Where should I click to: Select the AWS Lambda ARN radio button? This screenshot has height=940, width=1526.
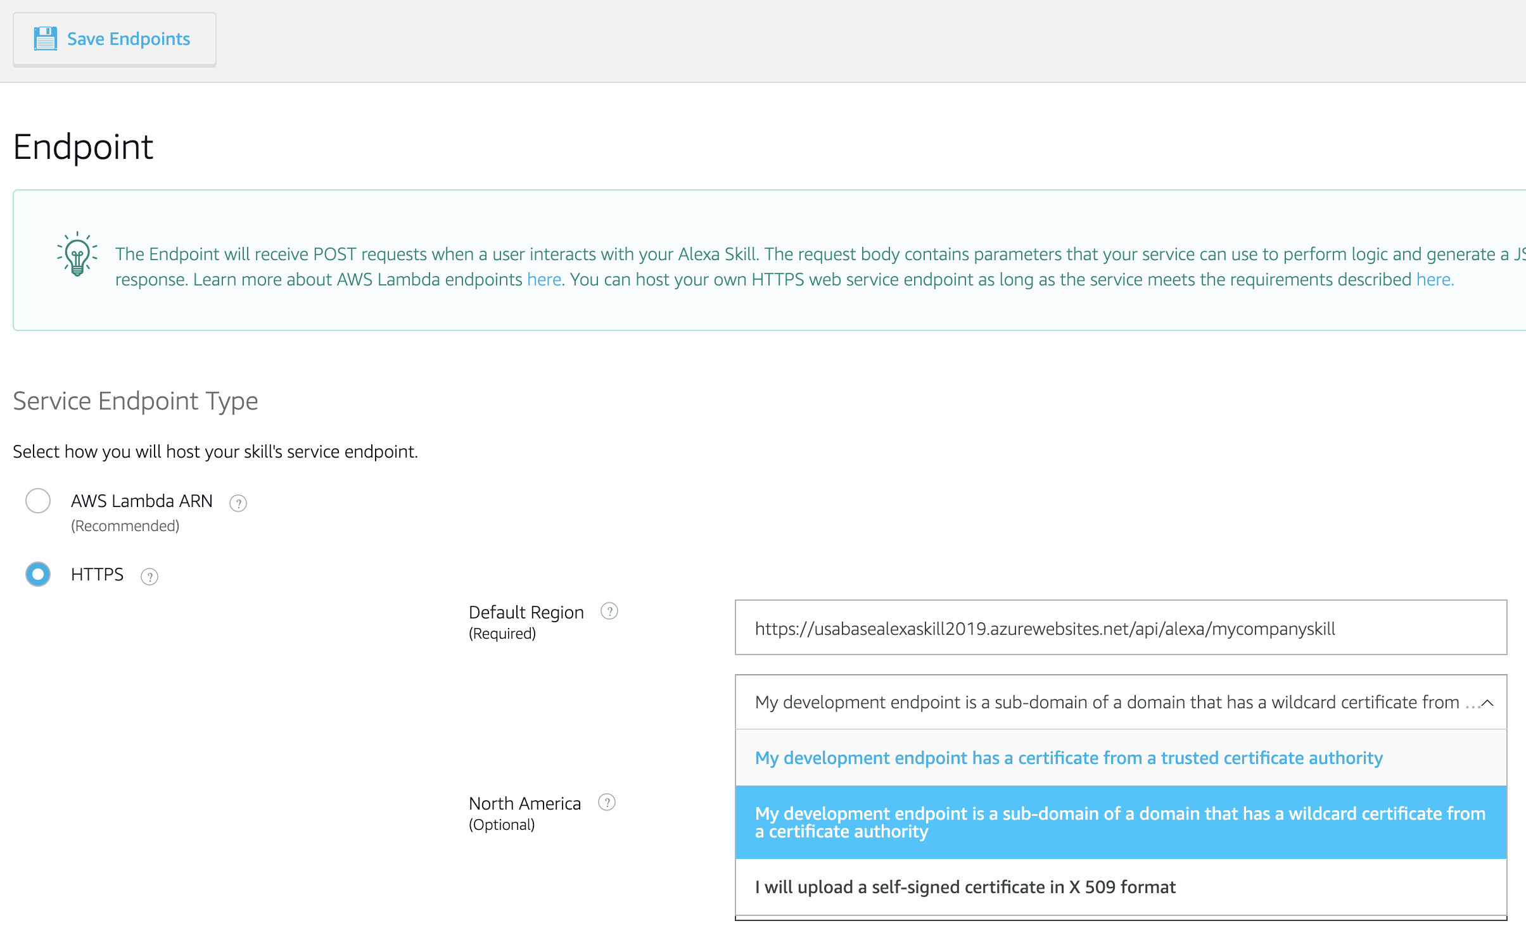pos(38,501)
